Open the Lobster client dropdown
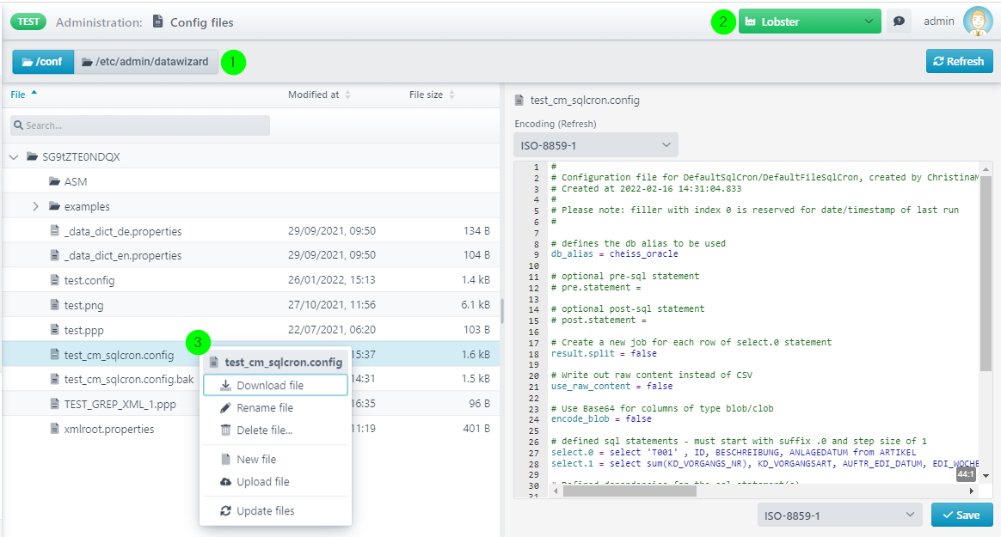 coord(809,21)
